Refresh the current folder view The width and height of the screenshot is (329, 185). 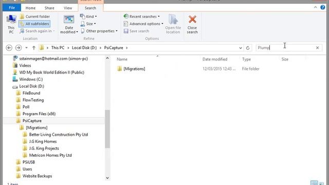[x=248, y=48]
